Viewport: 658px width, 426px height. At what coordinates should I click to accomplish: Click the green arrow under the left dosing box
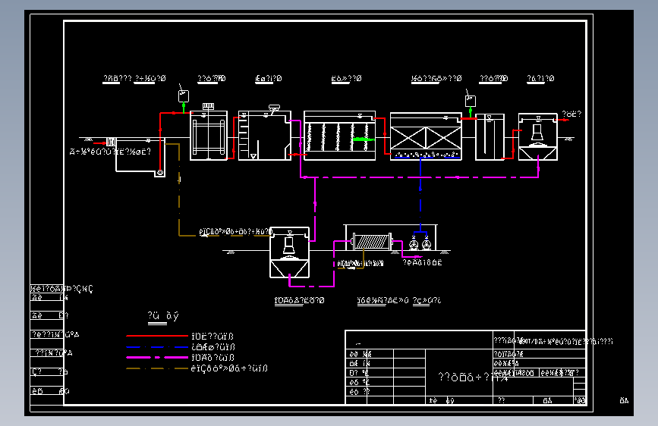tap(184, 108)
